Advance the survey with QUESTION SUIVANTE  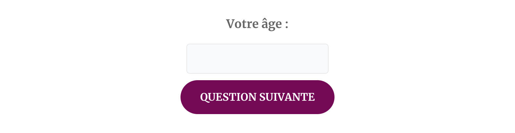[x=257, y=97]
